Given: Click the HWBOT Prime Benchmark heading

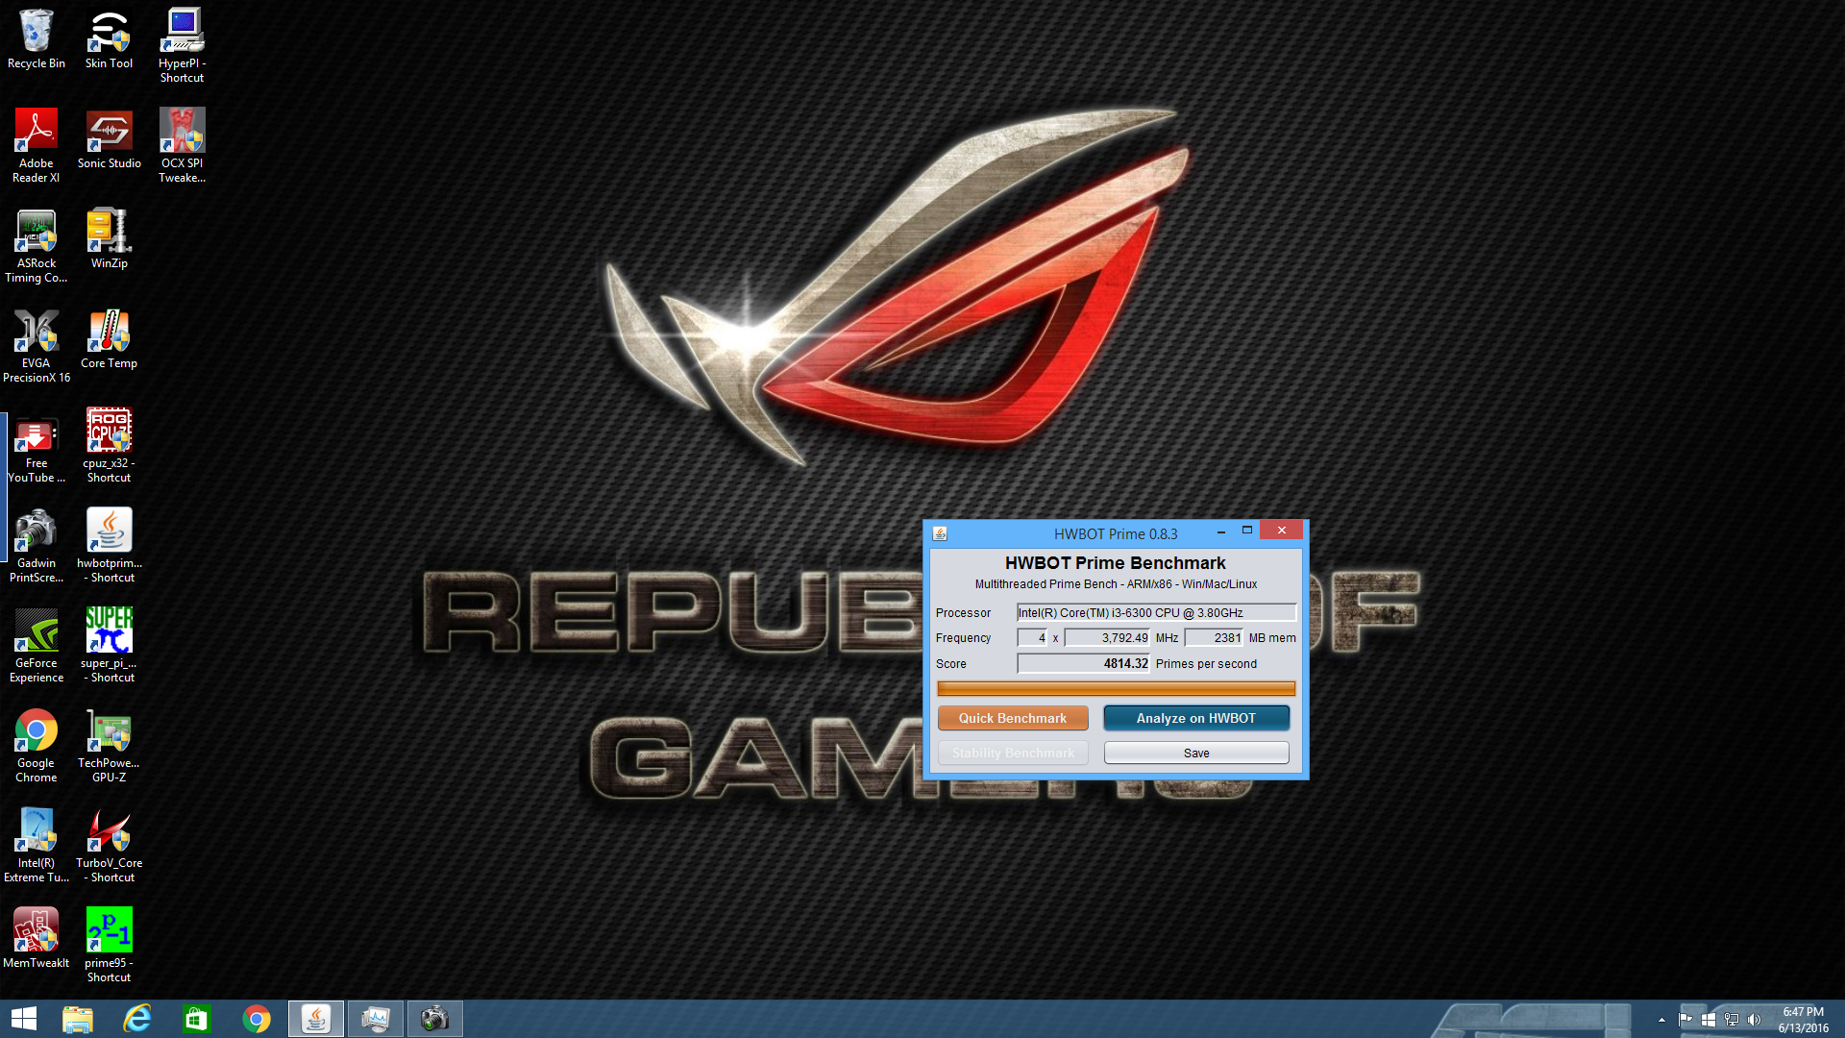Looking at the screenshot, I should point(1116,563).
